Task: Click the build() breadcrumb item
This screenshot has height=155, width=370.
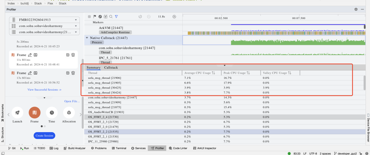Action: [x=25, y=3]
